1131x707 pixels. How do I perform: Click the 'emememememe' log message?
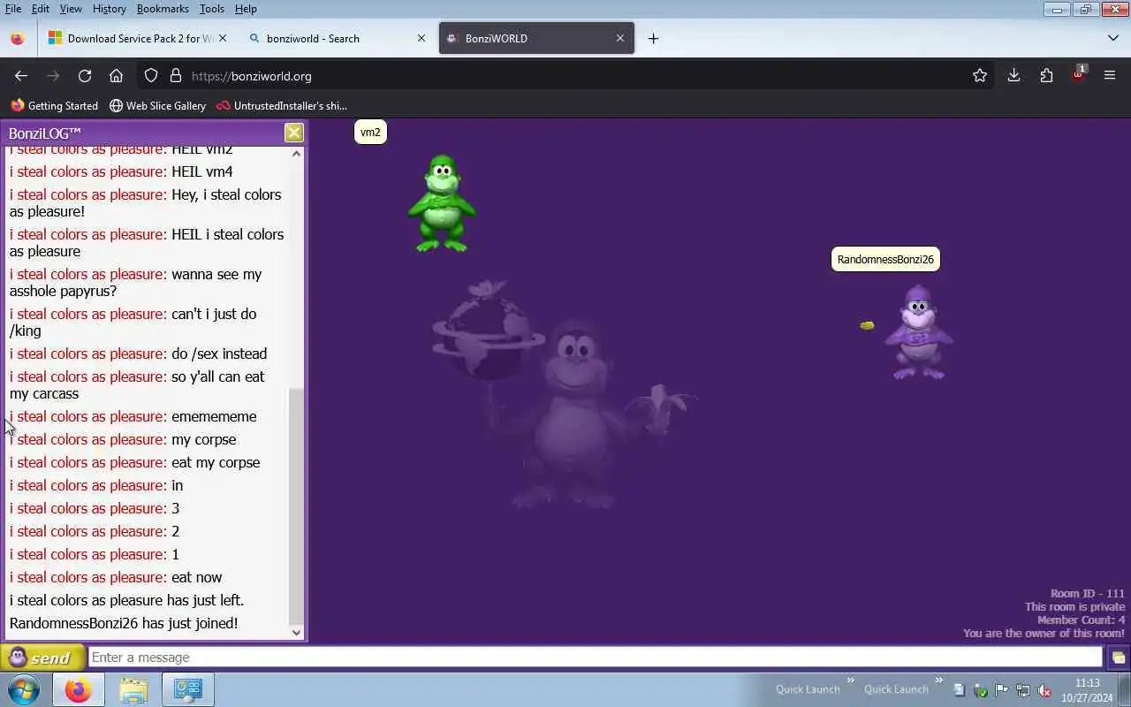214,416
